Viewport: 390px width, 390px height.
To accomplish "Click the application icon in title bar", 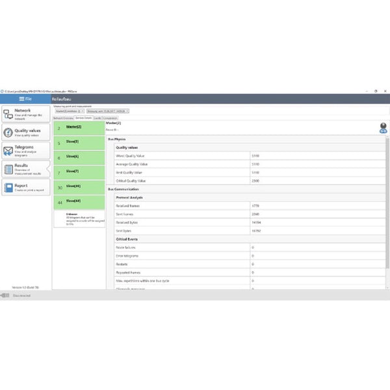I will coord(2,91).
